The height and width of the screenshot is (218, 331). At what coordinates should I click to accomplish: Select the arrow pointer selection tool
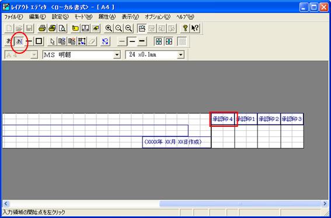52,41
